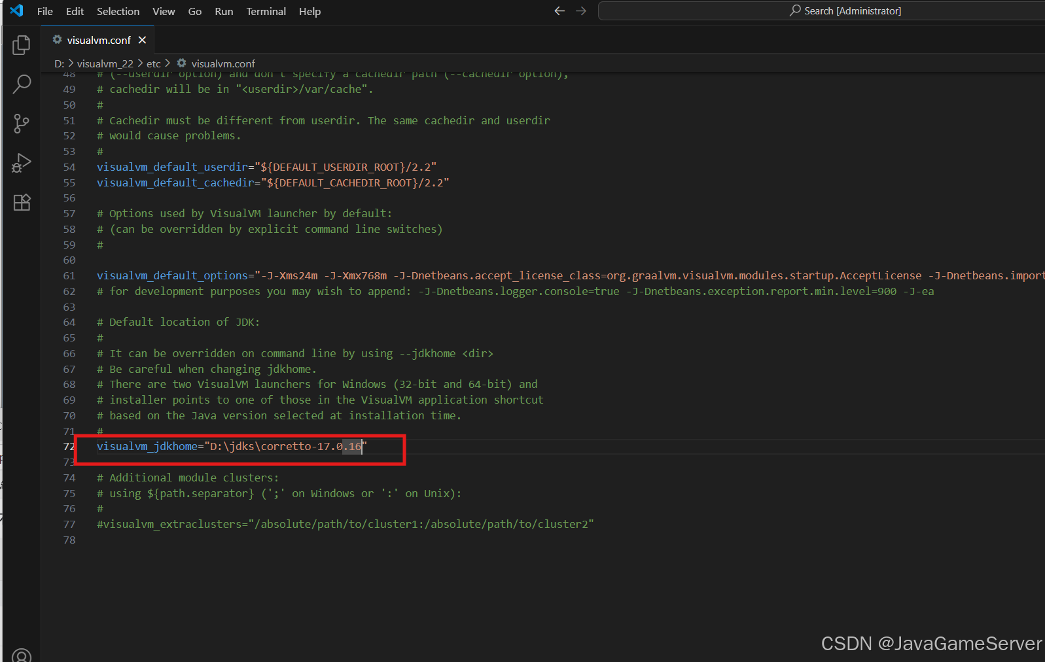This screenshot has width=1045, height=662.
Task: Click the visualvm_default_options line
Action: [x=571, y=275]
